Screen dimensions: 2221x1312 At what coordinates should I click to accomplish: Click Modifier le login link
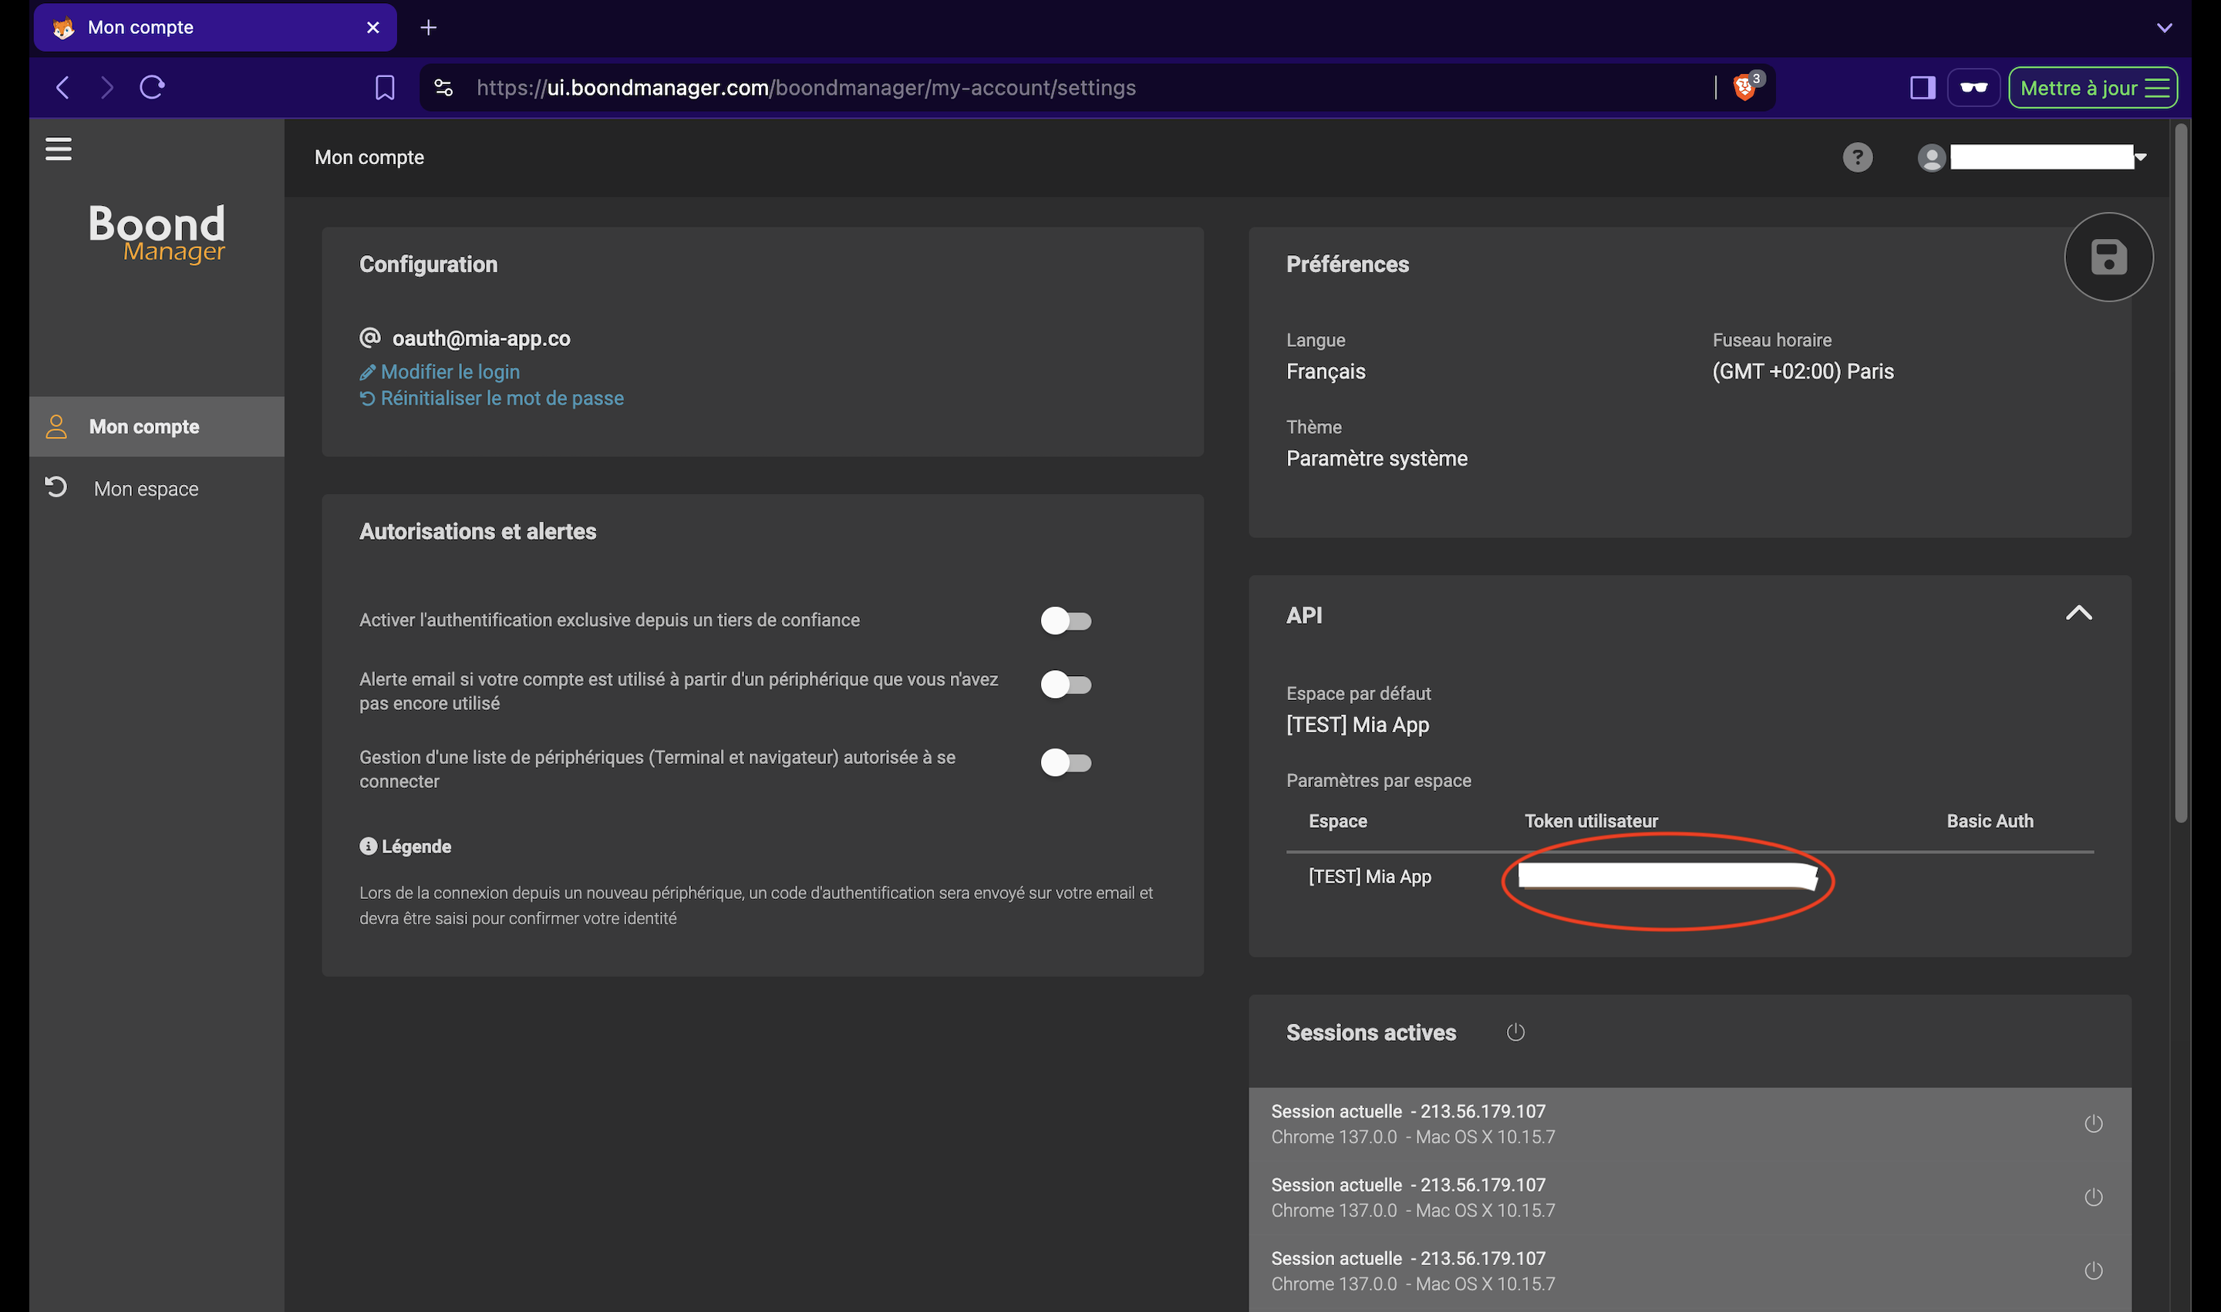tap(440, 372)
